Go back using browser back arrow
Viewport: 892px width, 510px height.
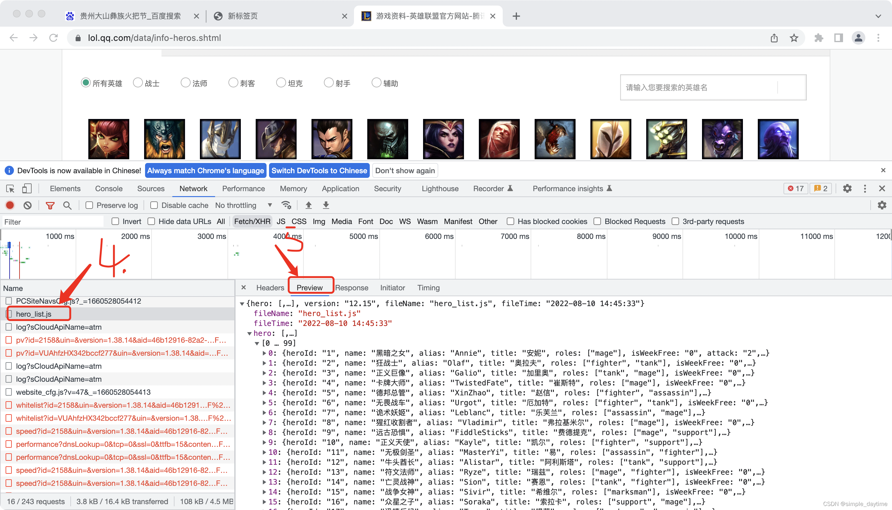coord(14,38)
